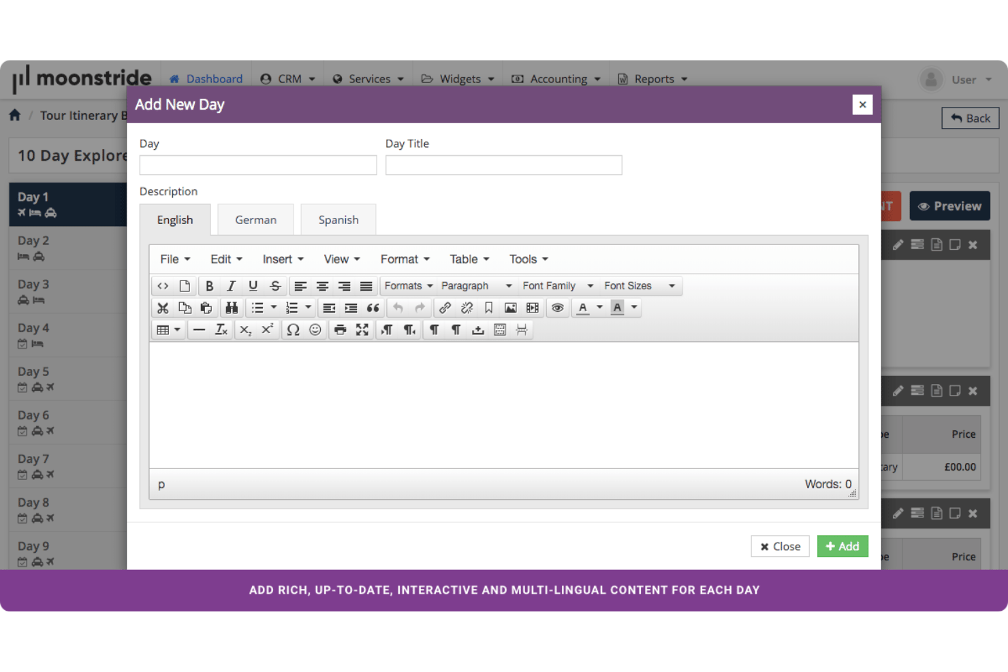Remove link using broken chain icon
This screenshot has height=672, width=1008.
tap(467, 308)
